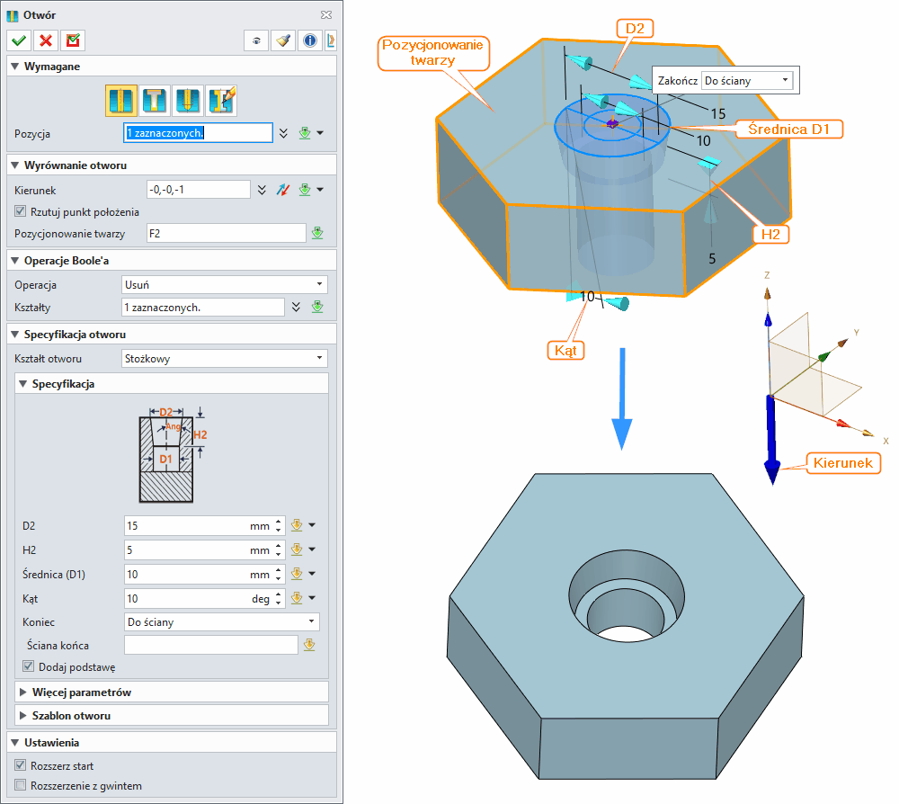Open the blue info icon
Screen dimensions: 899x804
(309, 40)
